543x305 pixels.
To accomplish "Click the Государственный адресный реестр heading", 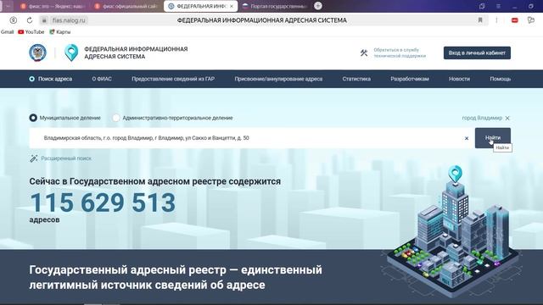I will [x=176, y=277].
